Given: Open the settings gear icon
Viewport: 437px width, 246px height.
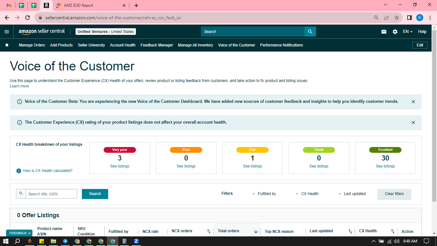Looking at the screenshot, I should click(x=395, y=32).
